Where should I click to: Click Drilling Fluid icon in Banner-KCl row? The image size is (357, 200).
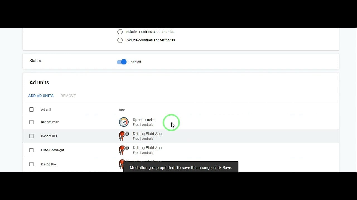tap(124, 136)
